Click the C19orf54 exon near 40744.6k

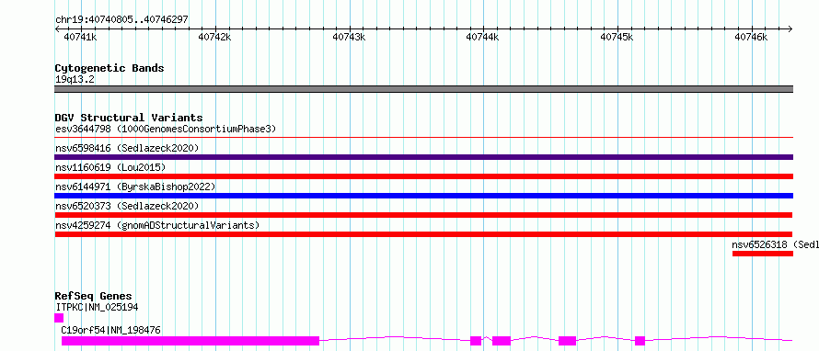pyautogui.click(x=567, y=341)
